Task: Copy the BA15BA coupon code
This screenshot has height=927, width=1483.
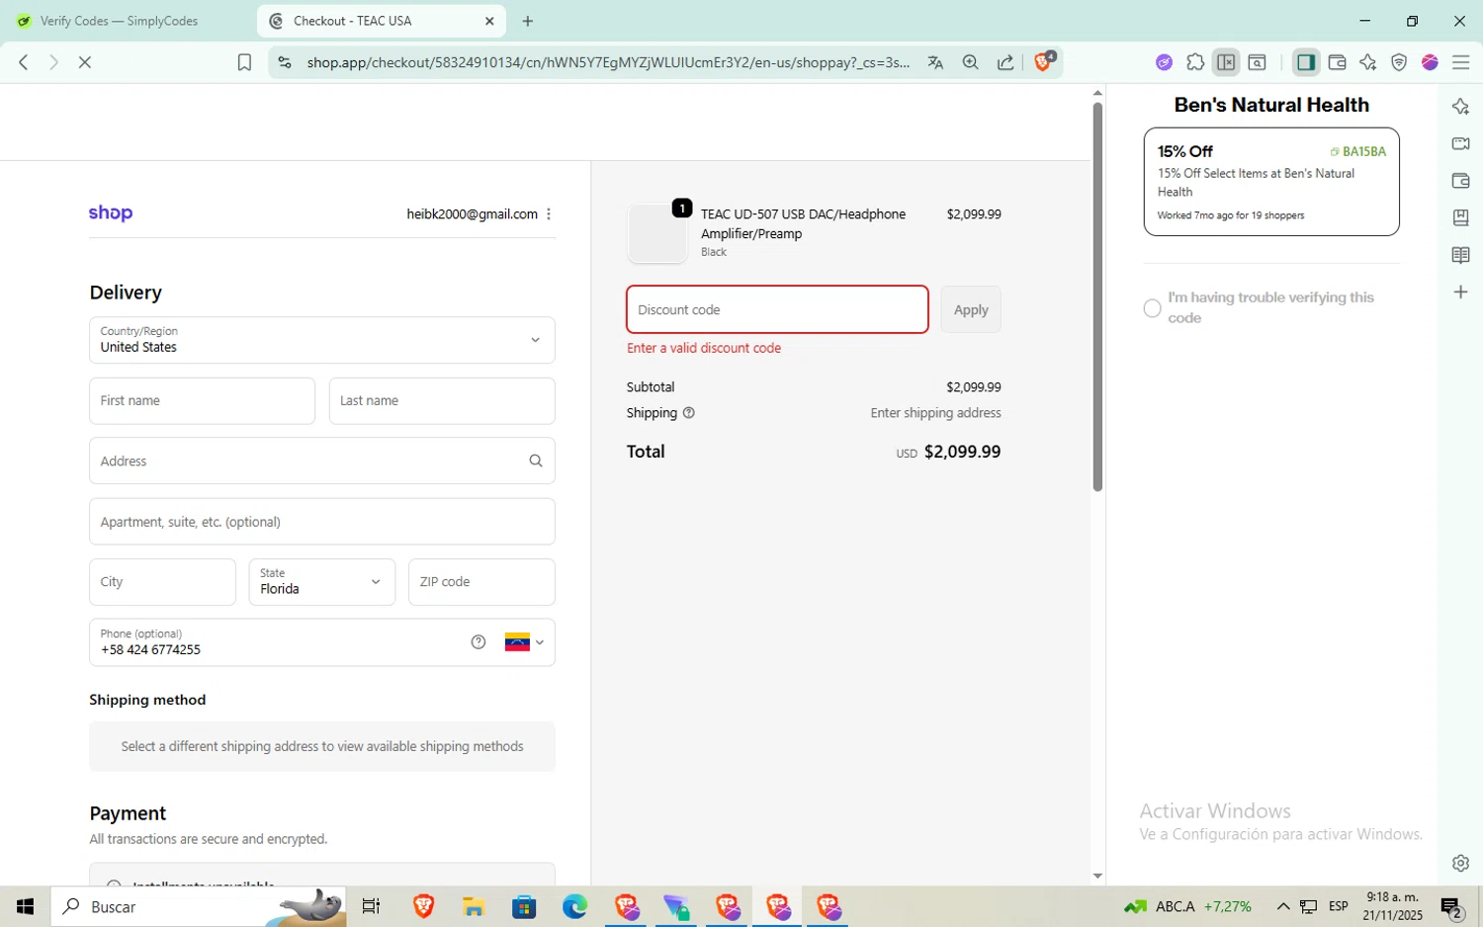Action: tap(1358, 152)
